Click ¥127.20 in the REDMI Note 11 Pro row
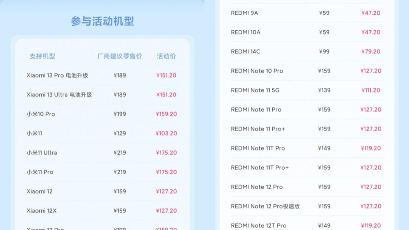Image resolution: width=409 pixels, height=230 pixels. [371, 109]
